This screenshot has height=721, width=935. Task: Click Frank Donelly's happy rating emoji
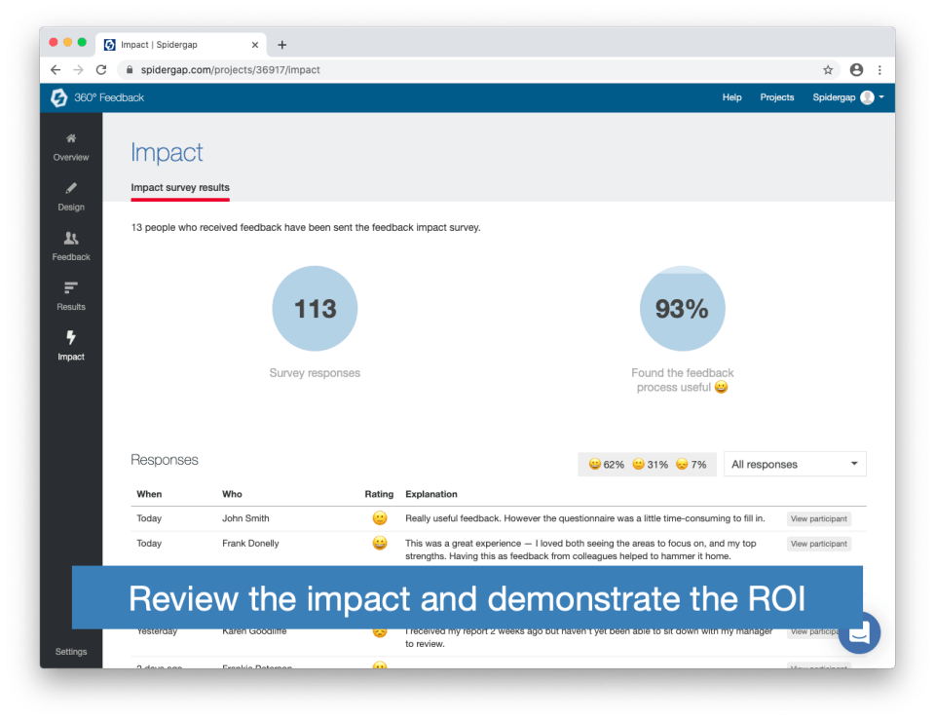pyautogui.click(x=379, y=543)
